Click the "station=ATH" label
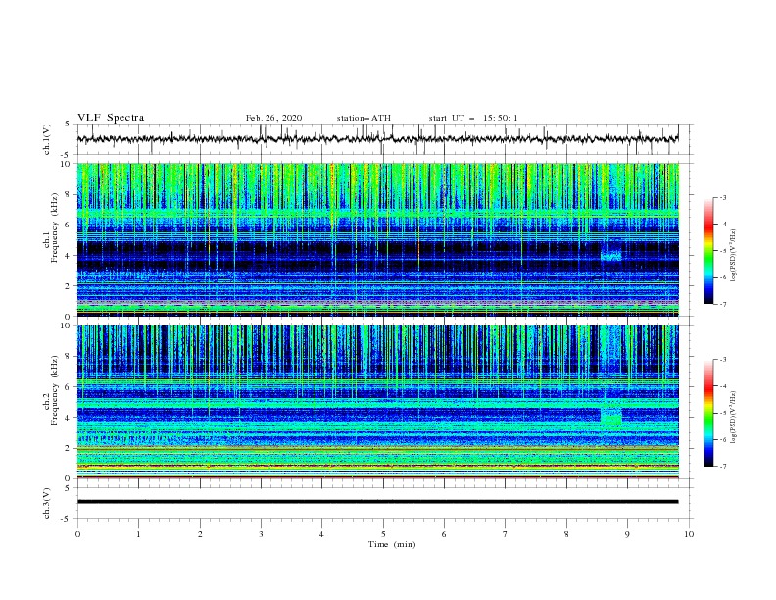 click(x=364, y=118)
